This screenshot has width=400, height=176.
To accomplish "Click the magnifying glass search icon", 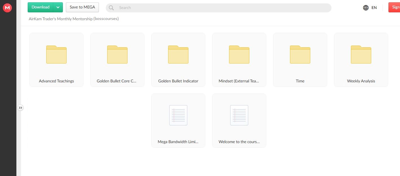I will pos(111,8).
